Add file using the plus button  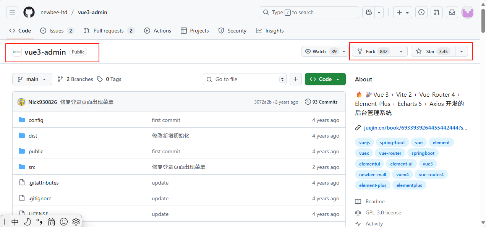[x=296, y=79]
